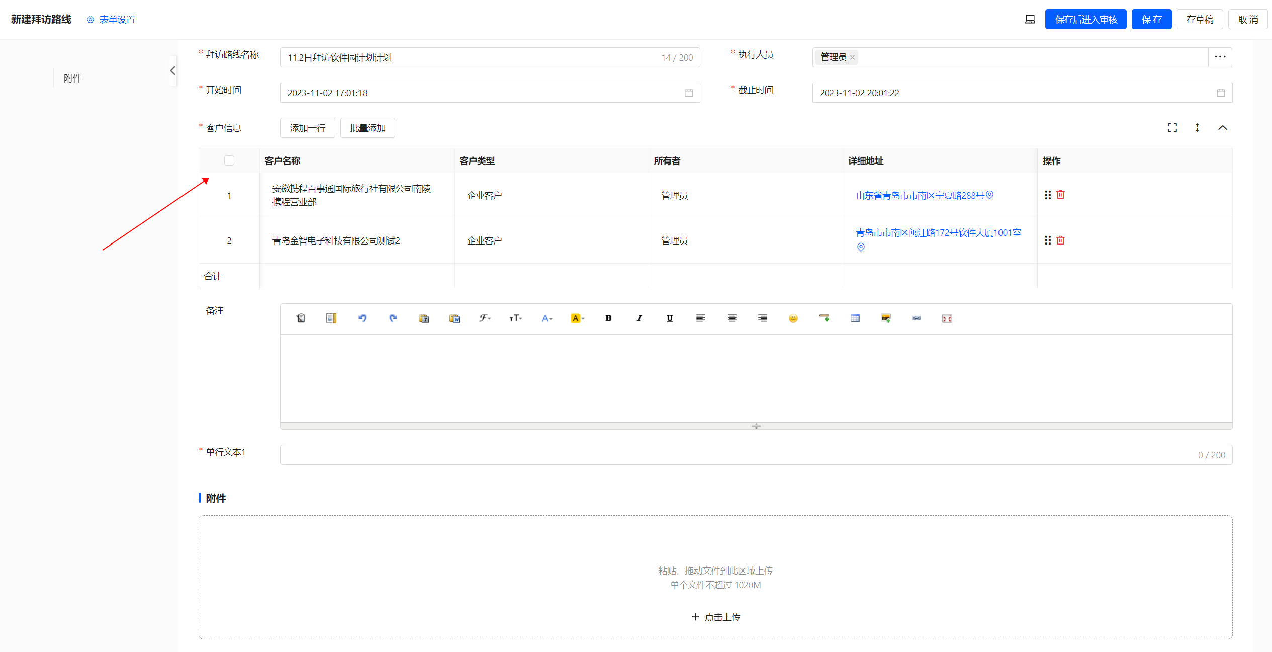The width and height of the screenshot is (1272, 652).
Task: Click the layout icon beside 保存后进入审核
Action: (x=1030, y=19)
